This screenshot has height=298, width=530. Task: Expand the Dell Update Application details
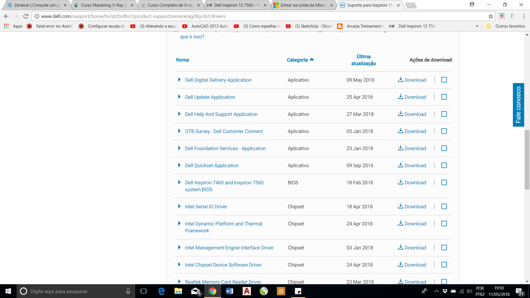pos(179,97)
